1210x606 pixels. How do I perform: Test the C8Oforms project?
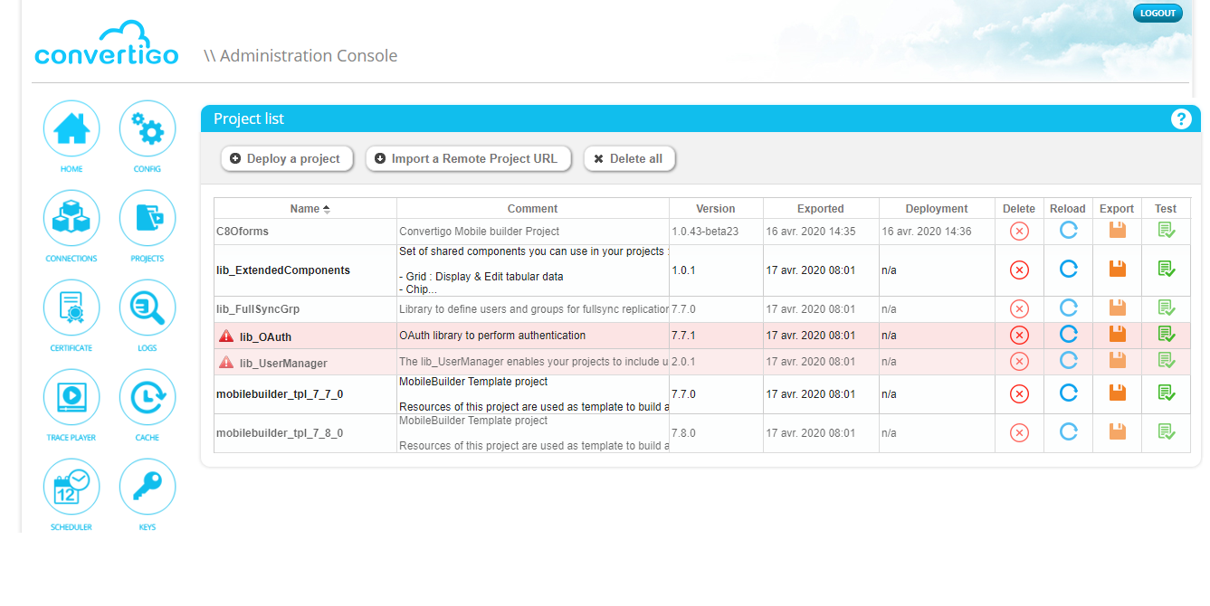click(1167, 231)
